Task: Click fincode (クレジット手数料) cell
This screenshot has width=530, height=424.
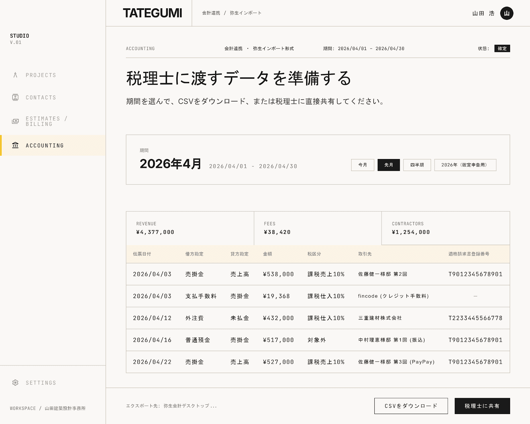Action: 394,296
